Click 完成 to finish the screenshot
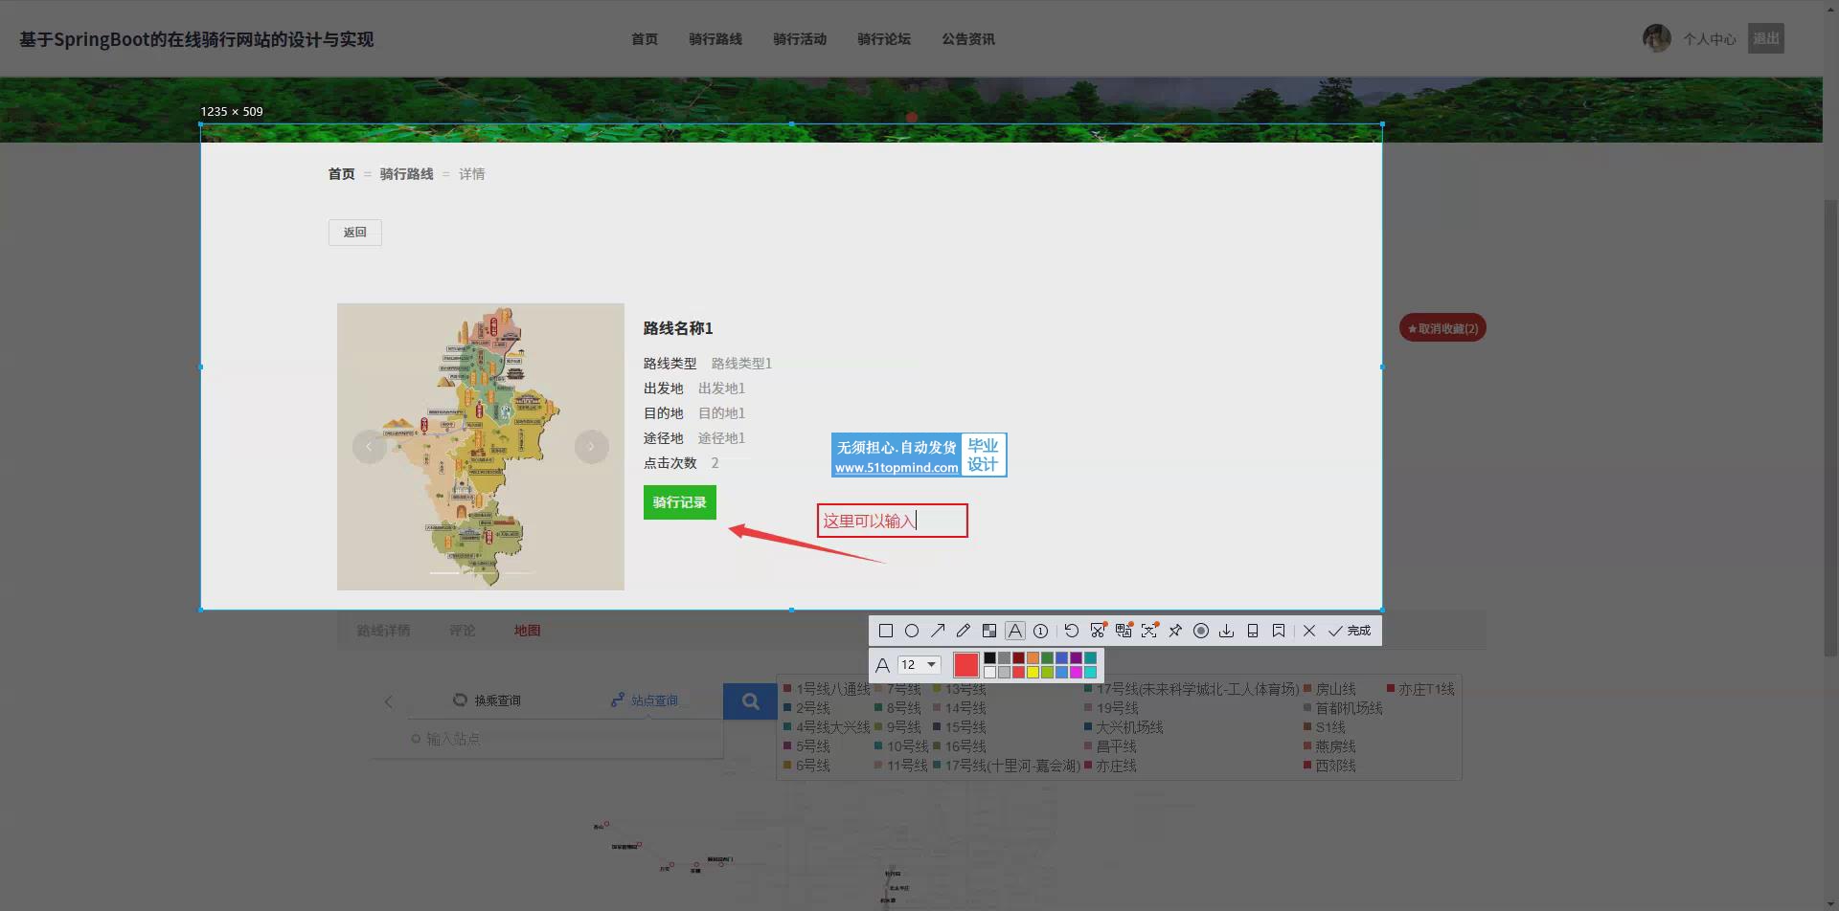 click(x=1350, y=631)
